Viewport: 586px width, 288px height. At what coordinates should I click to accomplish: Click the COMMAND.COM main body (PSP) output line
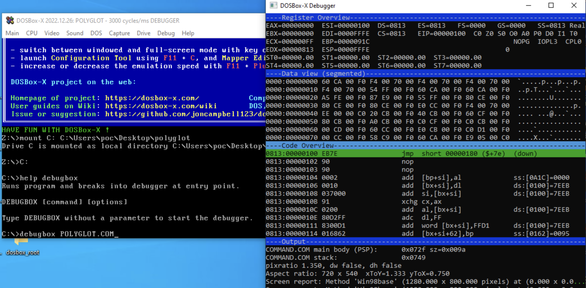click(366, 249)
